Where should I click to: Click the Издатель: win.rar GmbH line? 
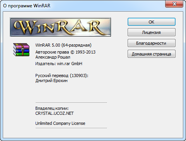point(59,64)
